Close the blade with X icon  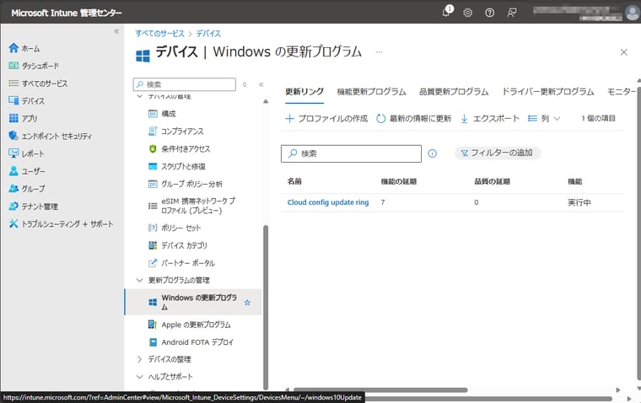(x=623, y=52)
